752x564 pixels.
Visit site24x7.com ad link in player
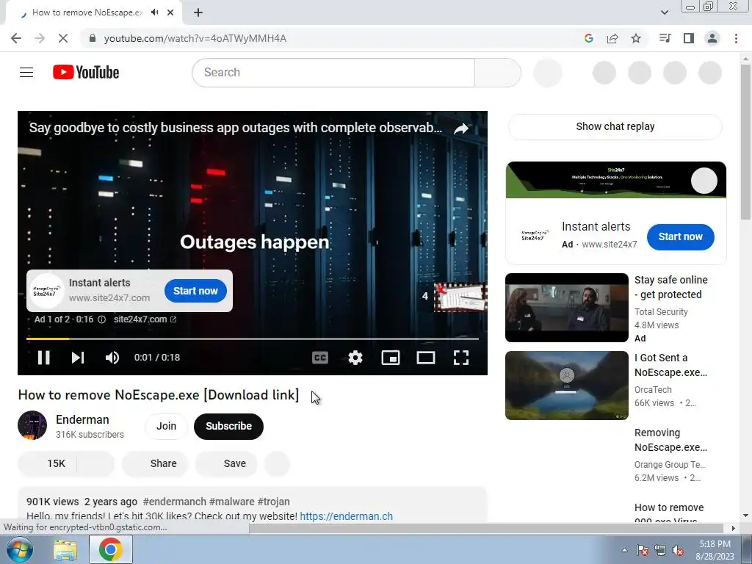click(145, 319)
